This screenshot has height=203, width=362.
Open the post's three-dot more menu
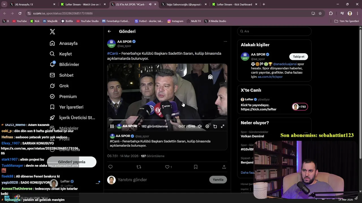coord(225,41)
